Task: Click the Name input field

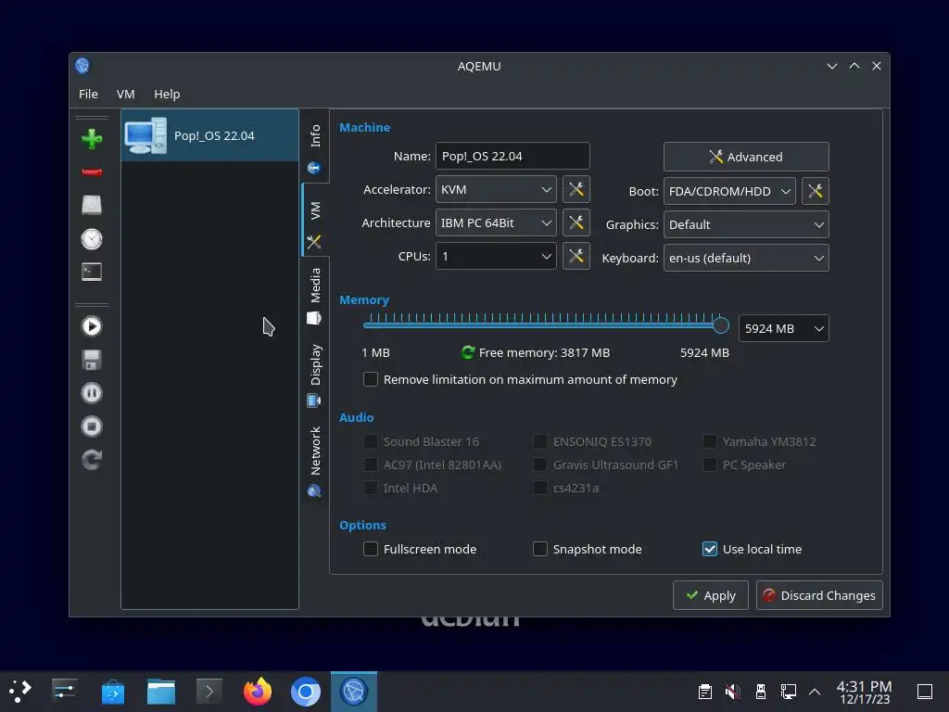Action: point(512,156)
